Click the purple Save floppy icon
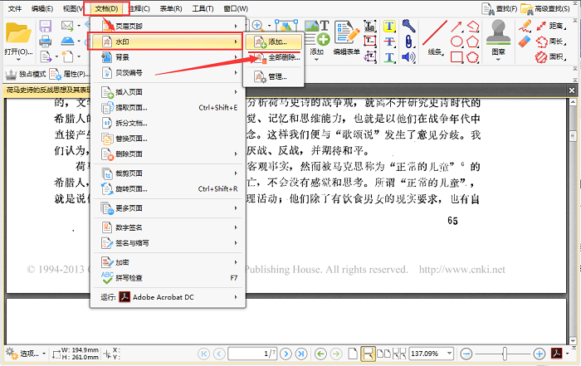Viewport: 581px width, 366px height. coord(45,26)
